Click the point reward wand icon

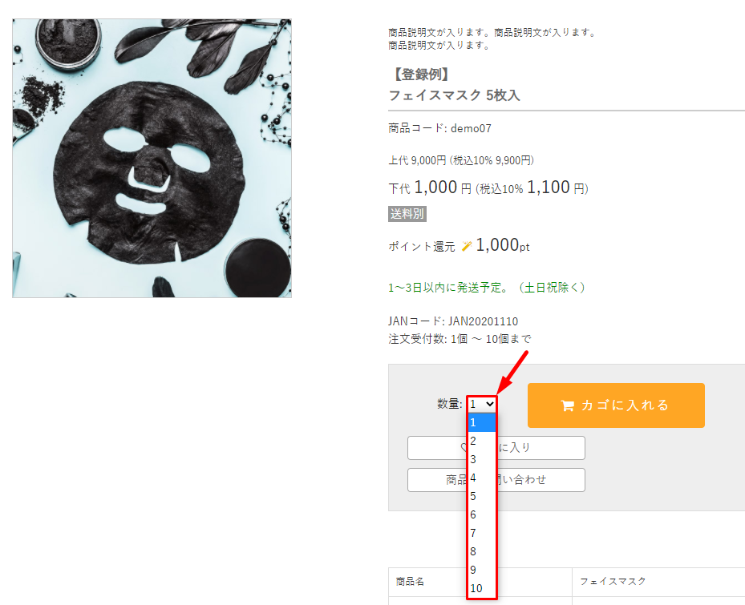(x=467, y=246)
